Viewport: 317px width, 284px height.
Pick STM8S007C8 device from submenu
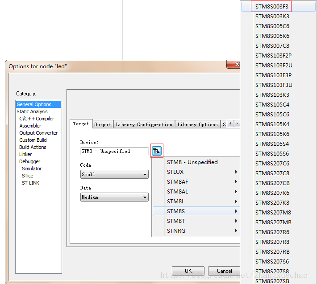coord(278,46)
